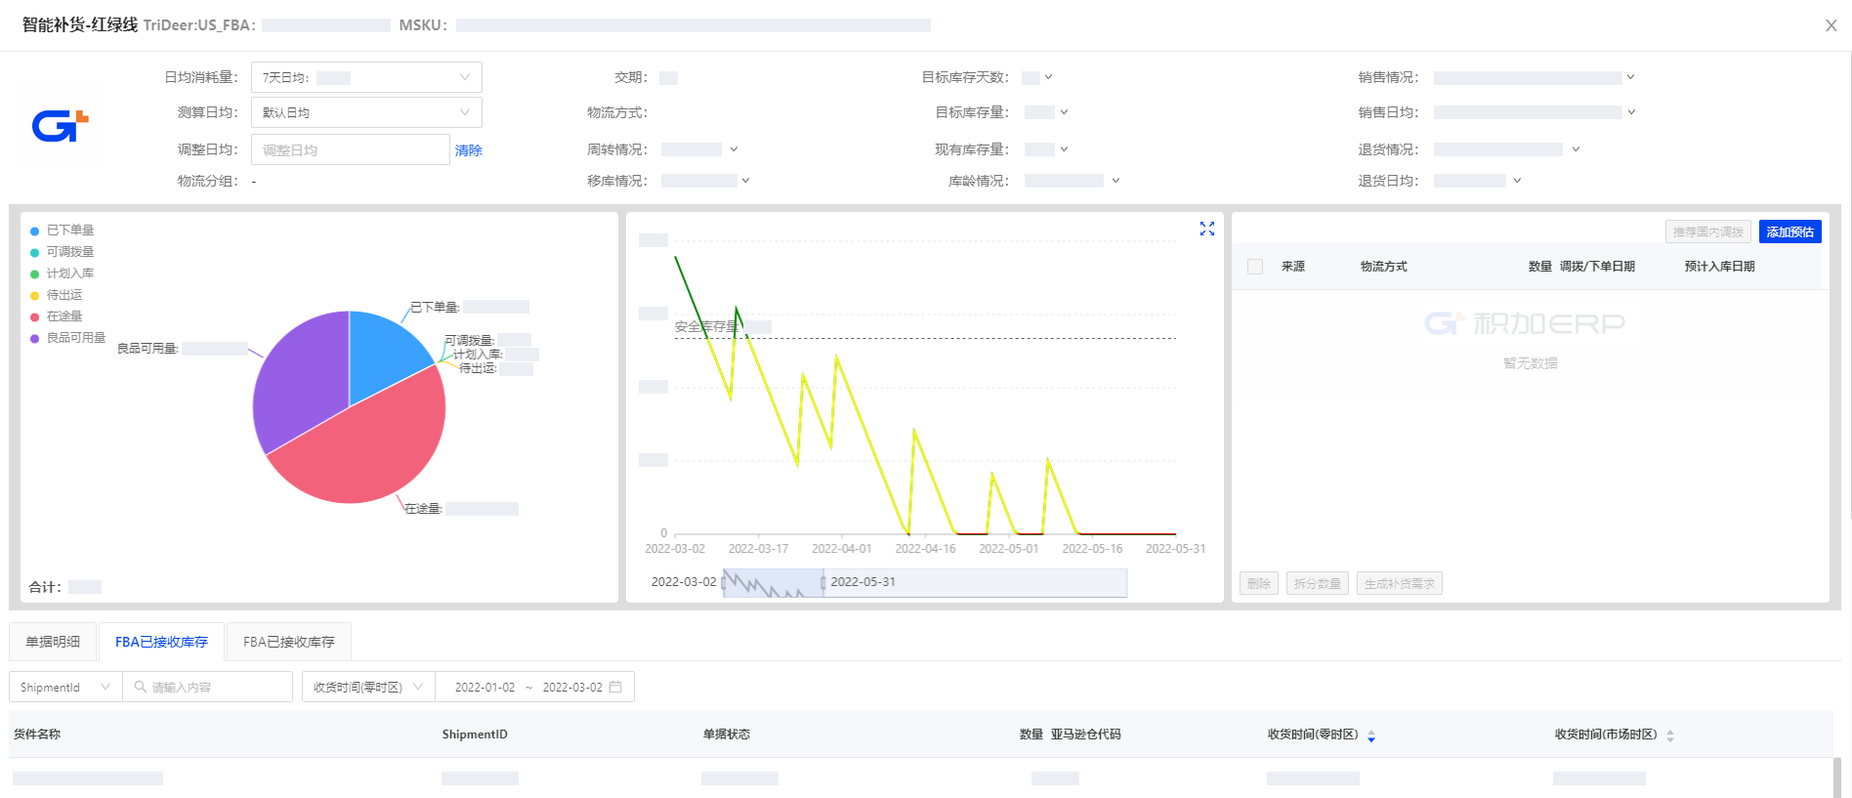Screen dimensions: 1852x798
Task: Switch to the 单据明细 tab
Action: [x=53, y=642]
